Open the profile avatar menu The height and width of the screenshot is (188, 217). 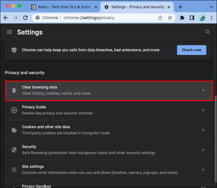[x=202, y=18]
